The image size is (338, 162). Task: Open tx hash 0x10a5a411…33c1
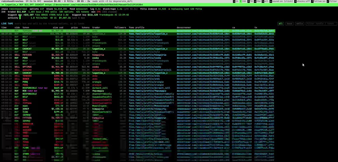[x=264, y=54]
